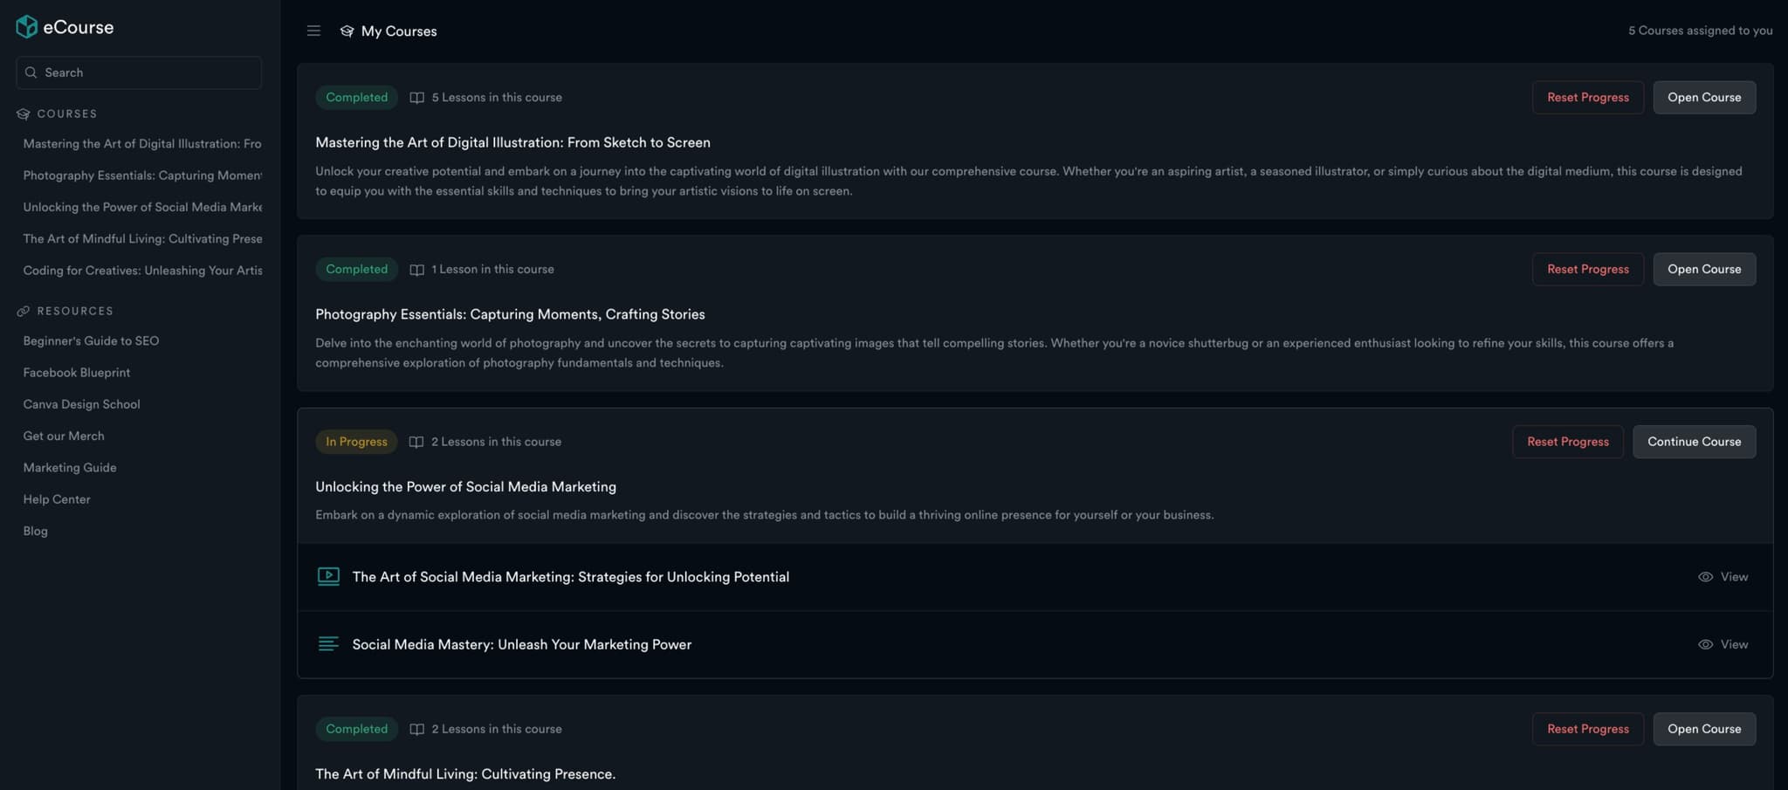The height and width of the screenshot is (790, 1788).
Task: Click the graduation cap icon beside My Courses
Action: tap(347, 31)
